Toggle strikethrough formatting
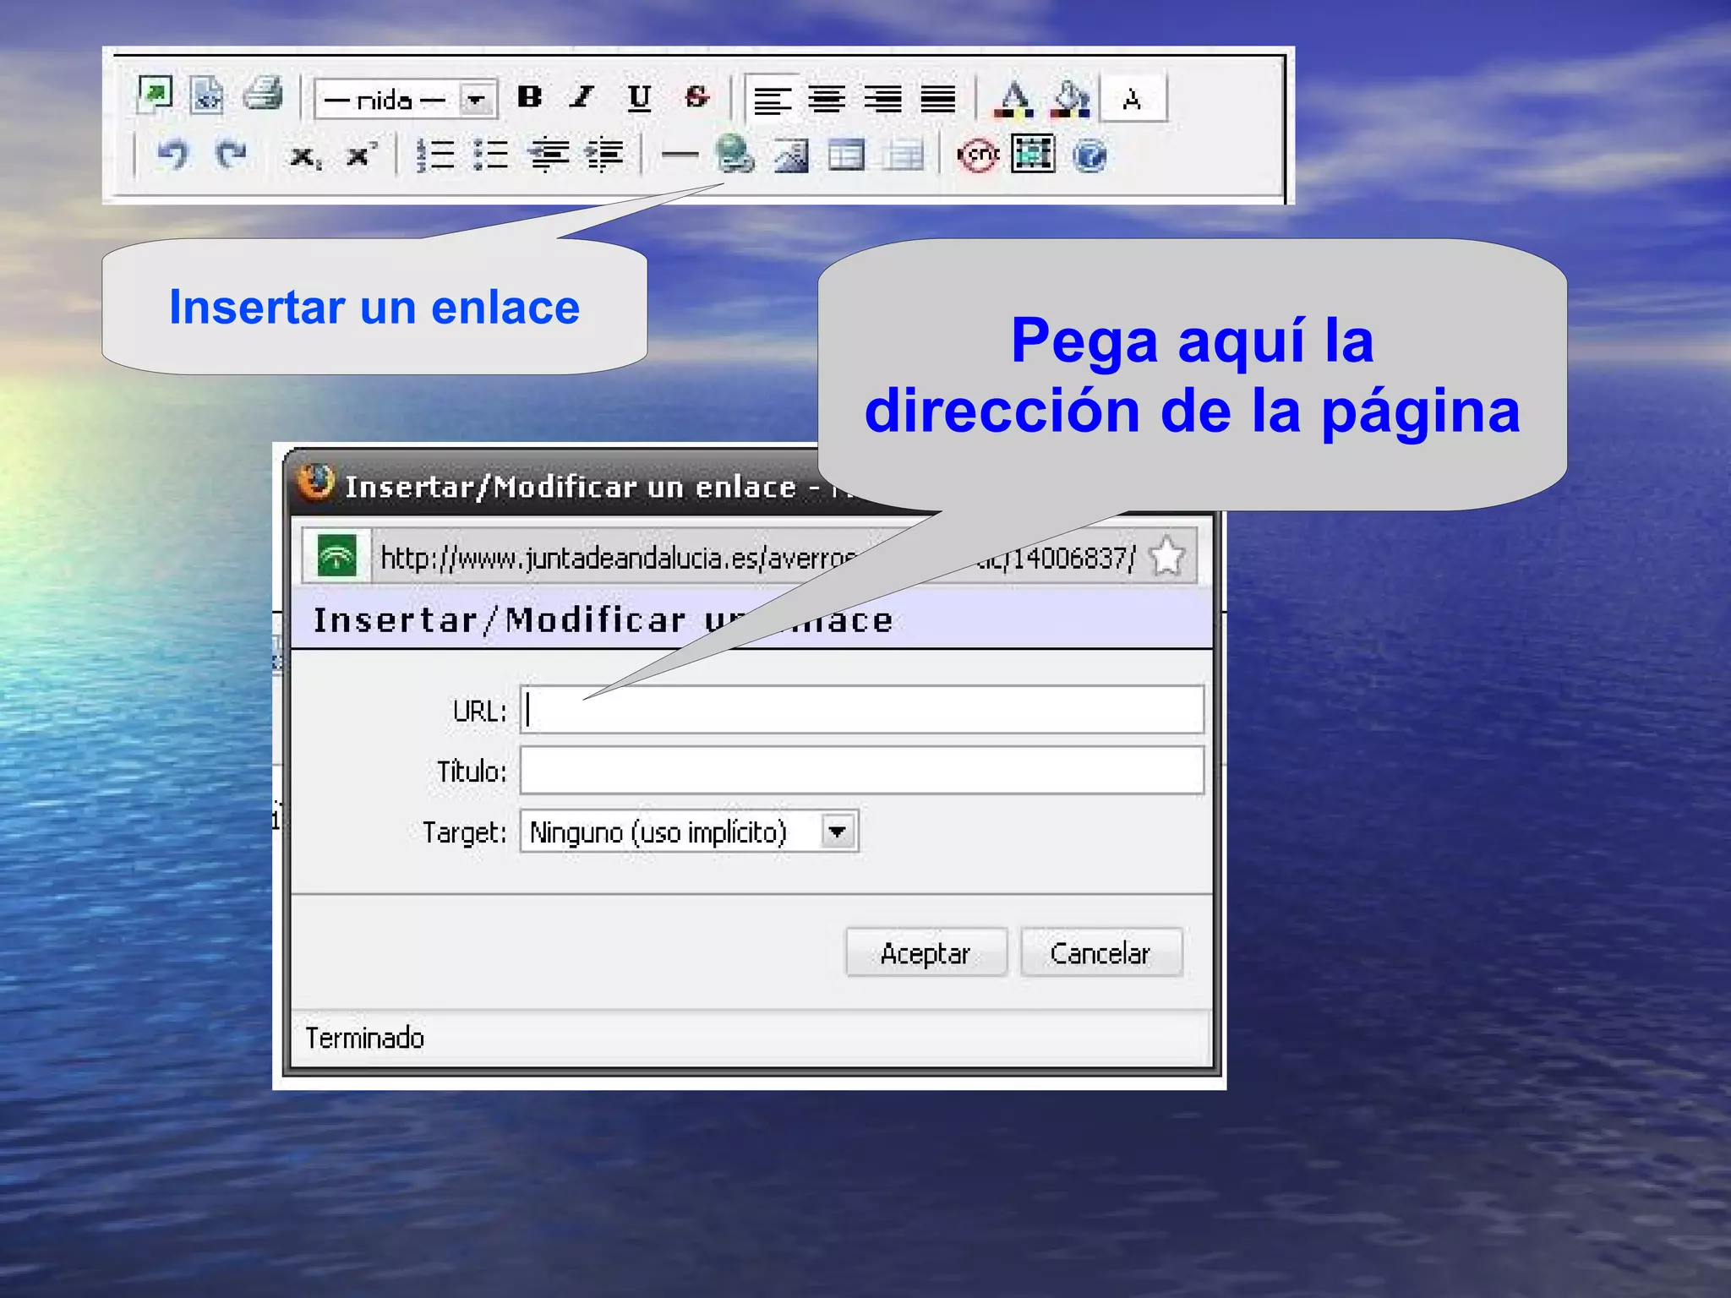 click(x=696, y=97)
